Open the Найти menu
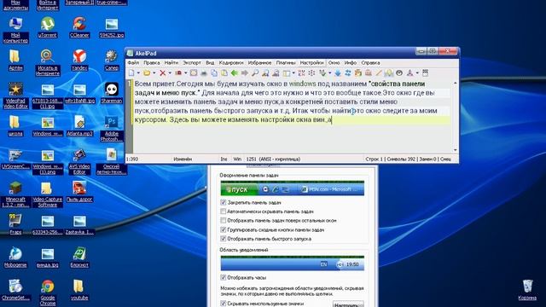The width and height of the screenshot is (546, 307). tap(171, 62)
